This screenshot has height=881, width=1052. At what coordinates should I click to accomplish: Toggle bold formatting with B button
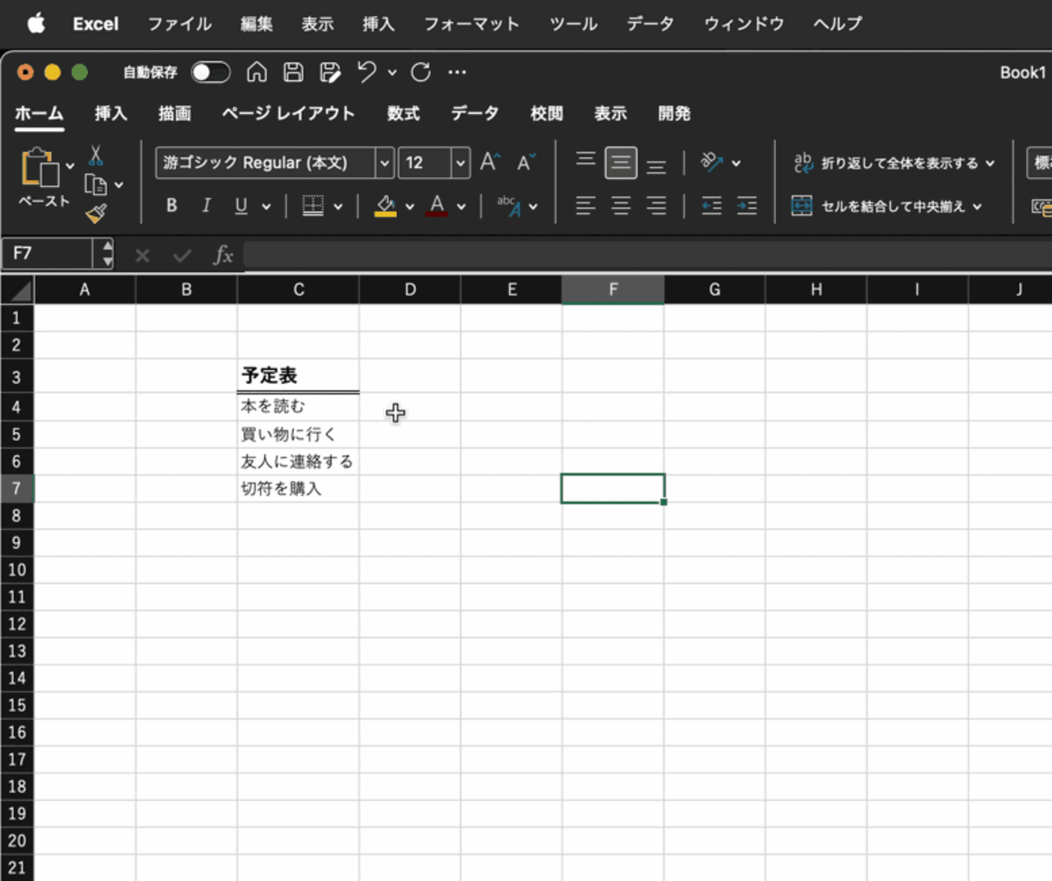point(172,206)
